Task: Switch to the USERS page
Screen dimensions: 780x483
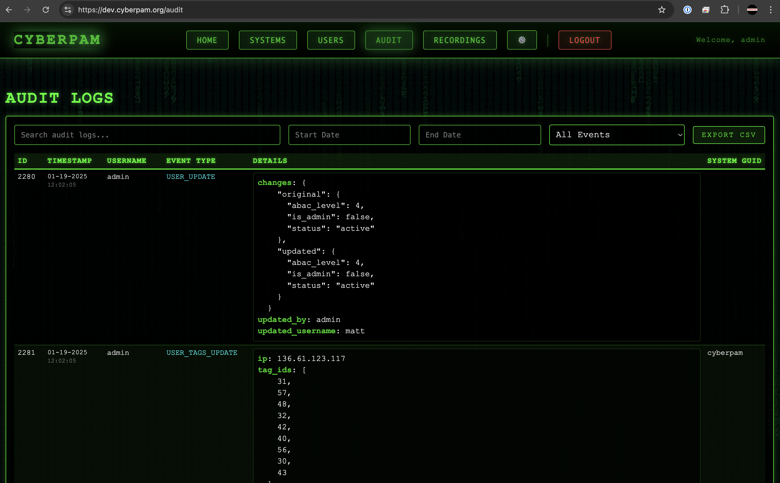Action: 331,40
